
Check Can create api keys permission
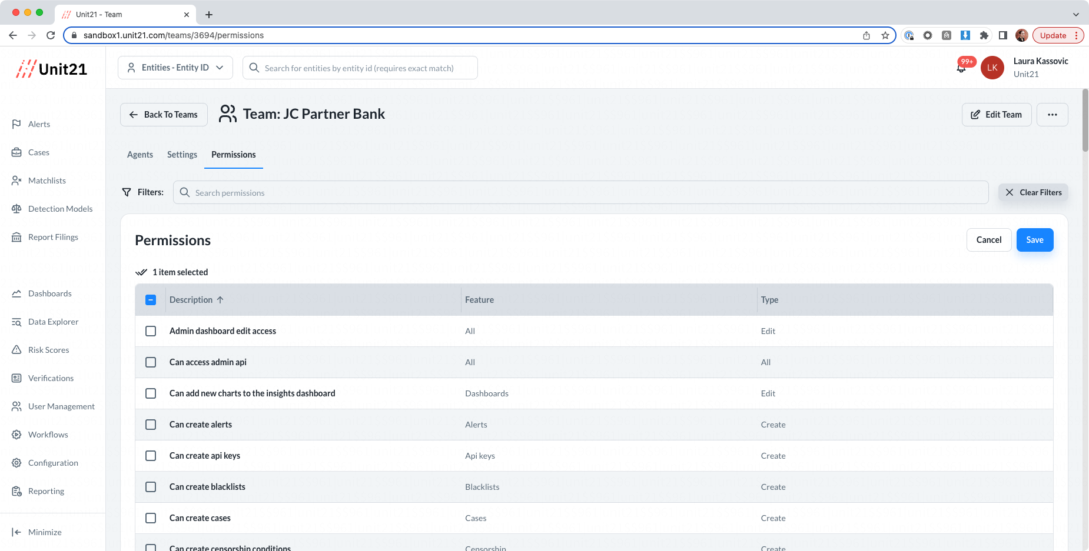151,456
